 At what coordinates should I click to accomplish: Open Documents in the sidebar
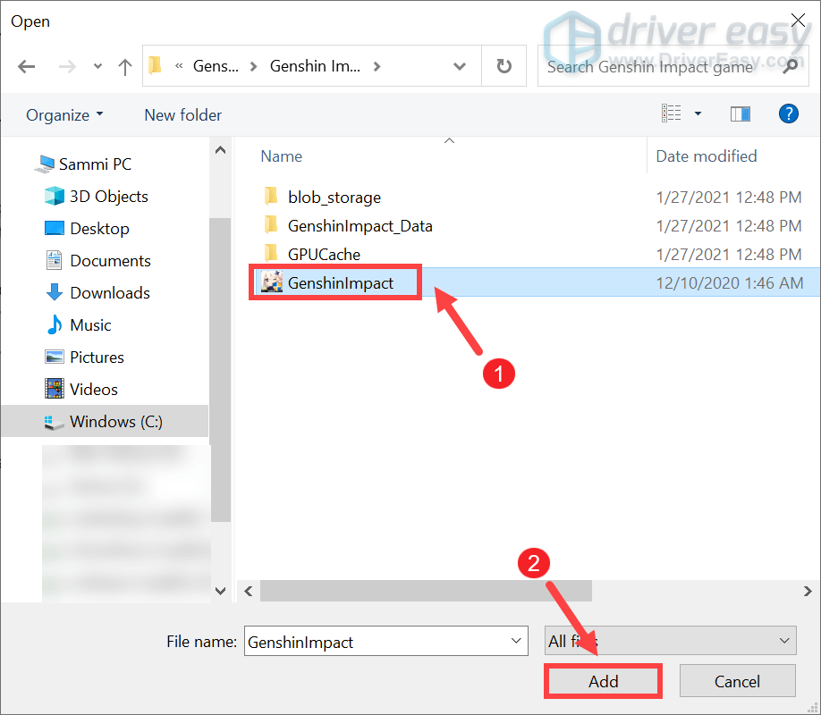(111, 261)
